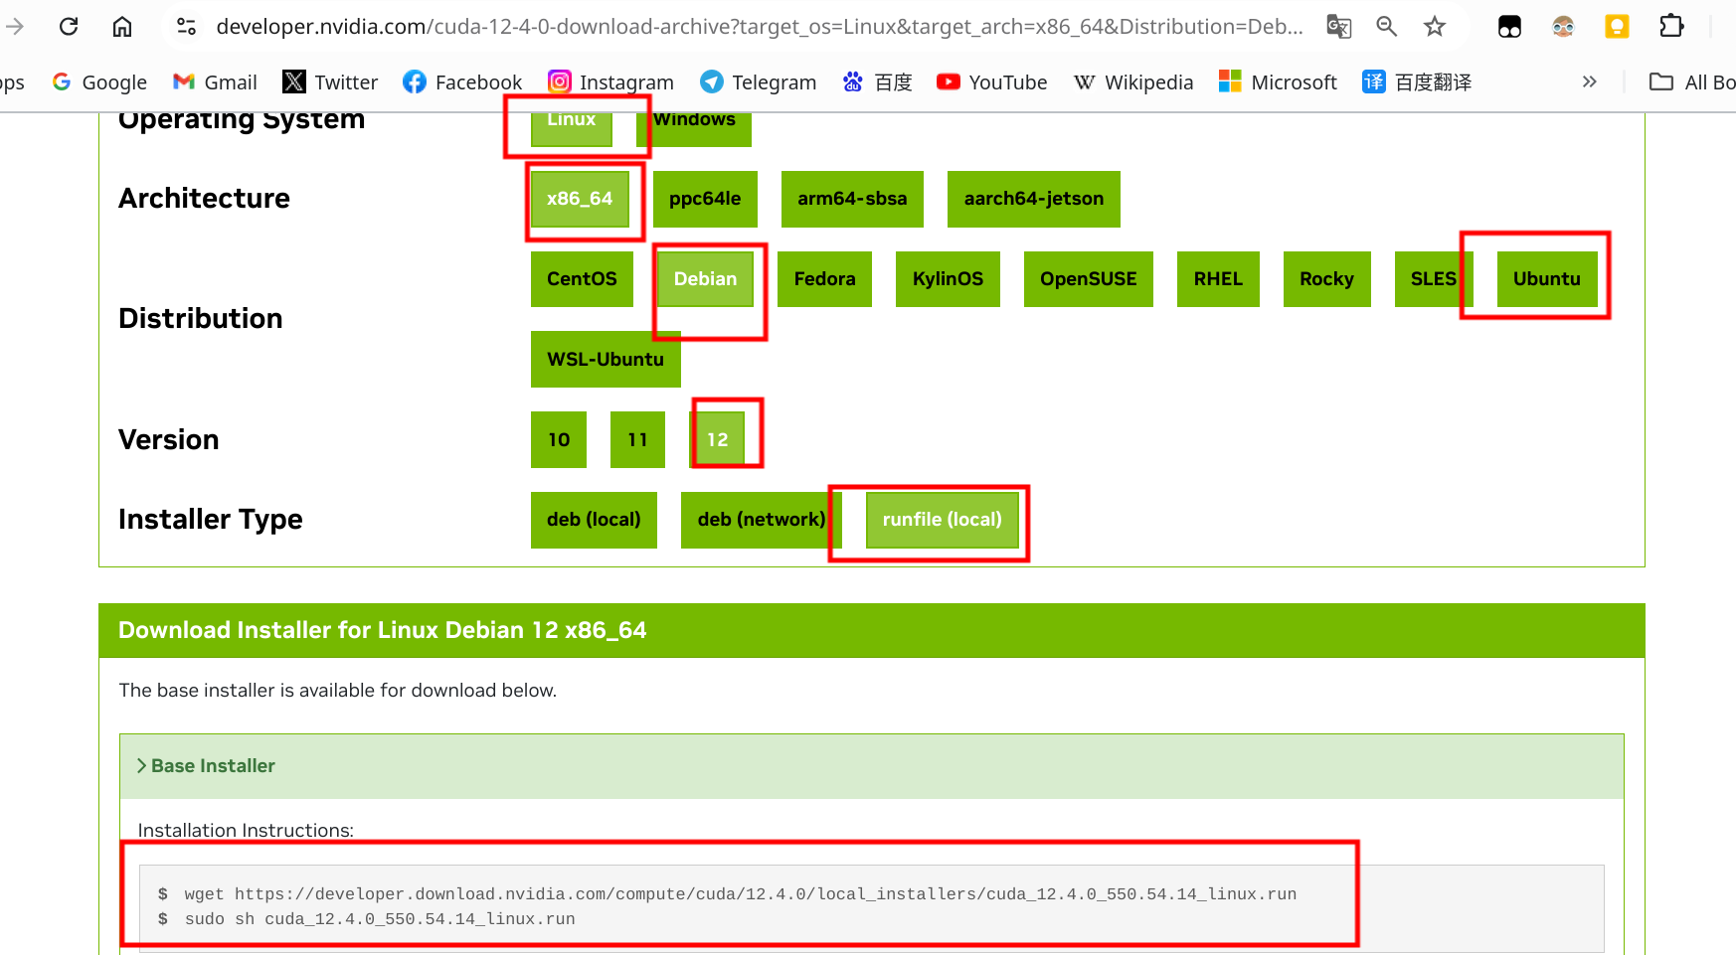Screen dimensions: 1736x955
Task: Choose the x86_64 architecture
Action: coord(580,199)
